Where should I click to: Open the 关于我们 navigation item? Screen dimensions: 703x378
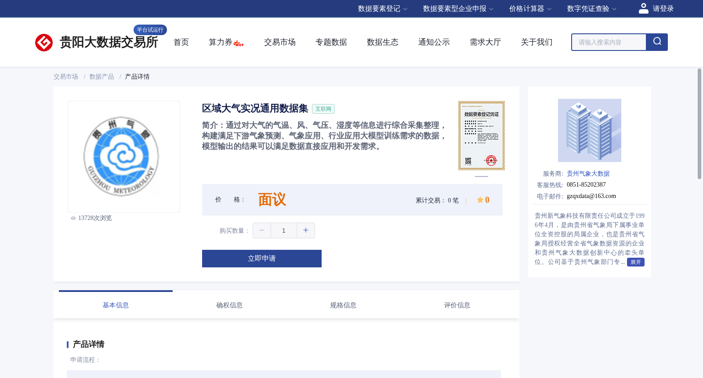[x=537, y=42]
